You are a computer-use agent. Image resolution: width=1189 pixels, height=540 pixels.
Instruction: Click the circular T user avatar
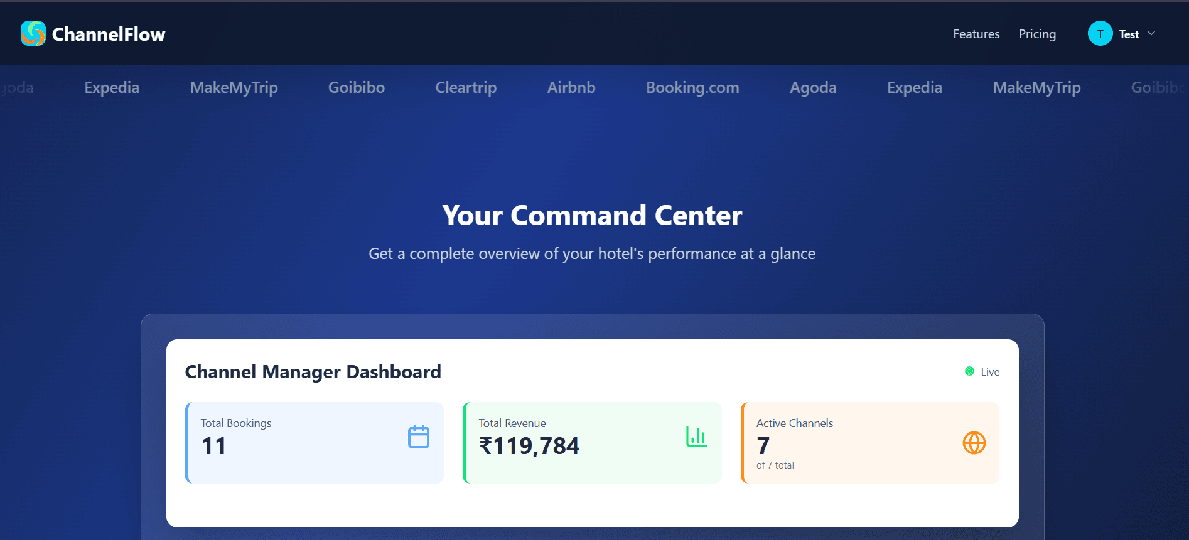coord(1100,34)
